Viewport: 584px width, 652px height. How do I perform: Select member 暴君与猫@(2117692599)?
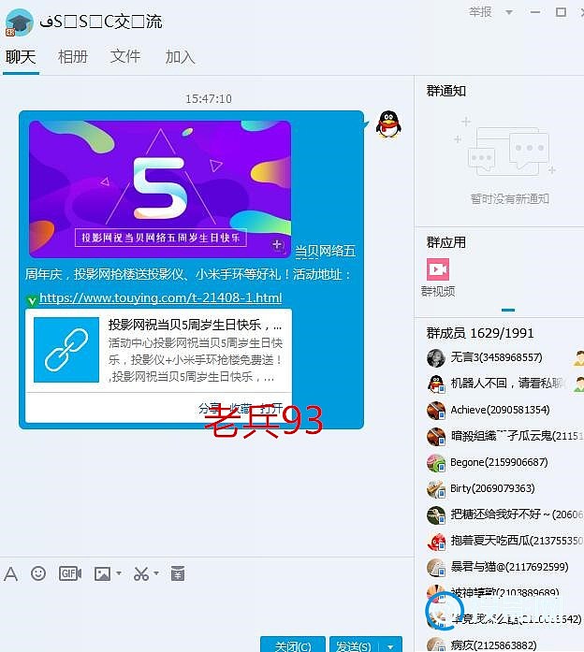tap(509, 567)
